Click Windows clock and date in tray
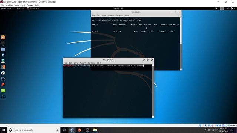This screenshot has height=133, width=237. pos(224,130)
